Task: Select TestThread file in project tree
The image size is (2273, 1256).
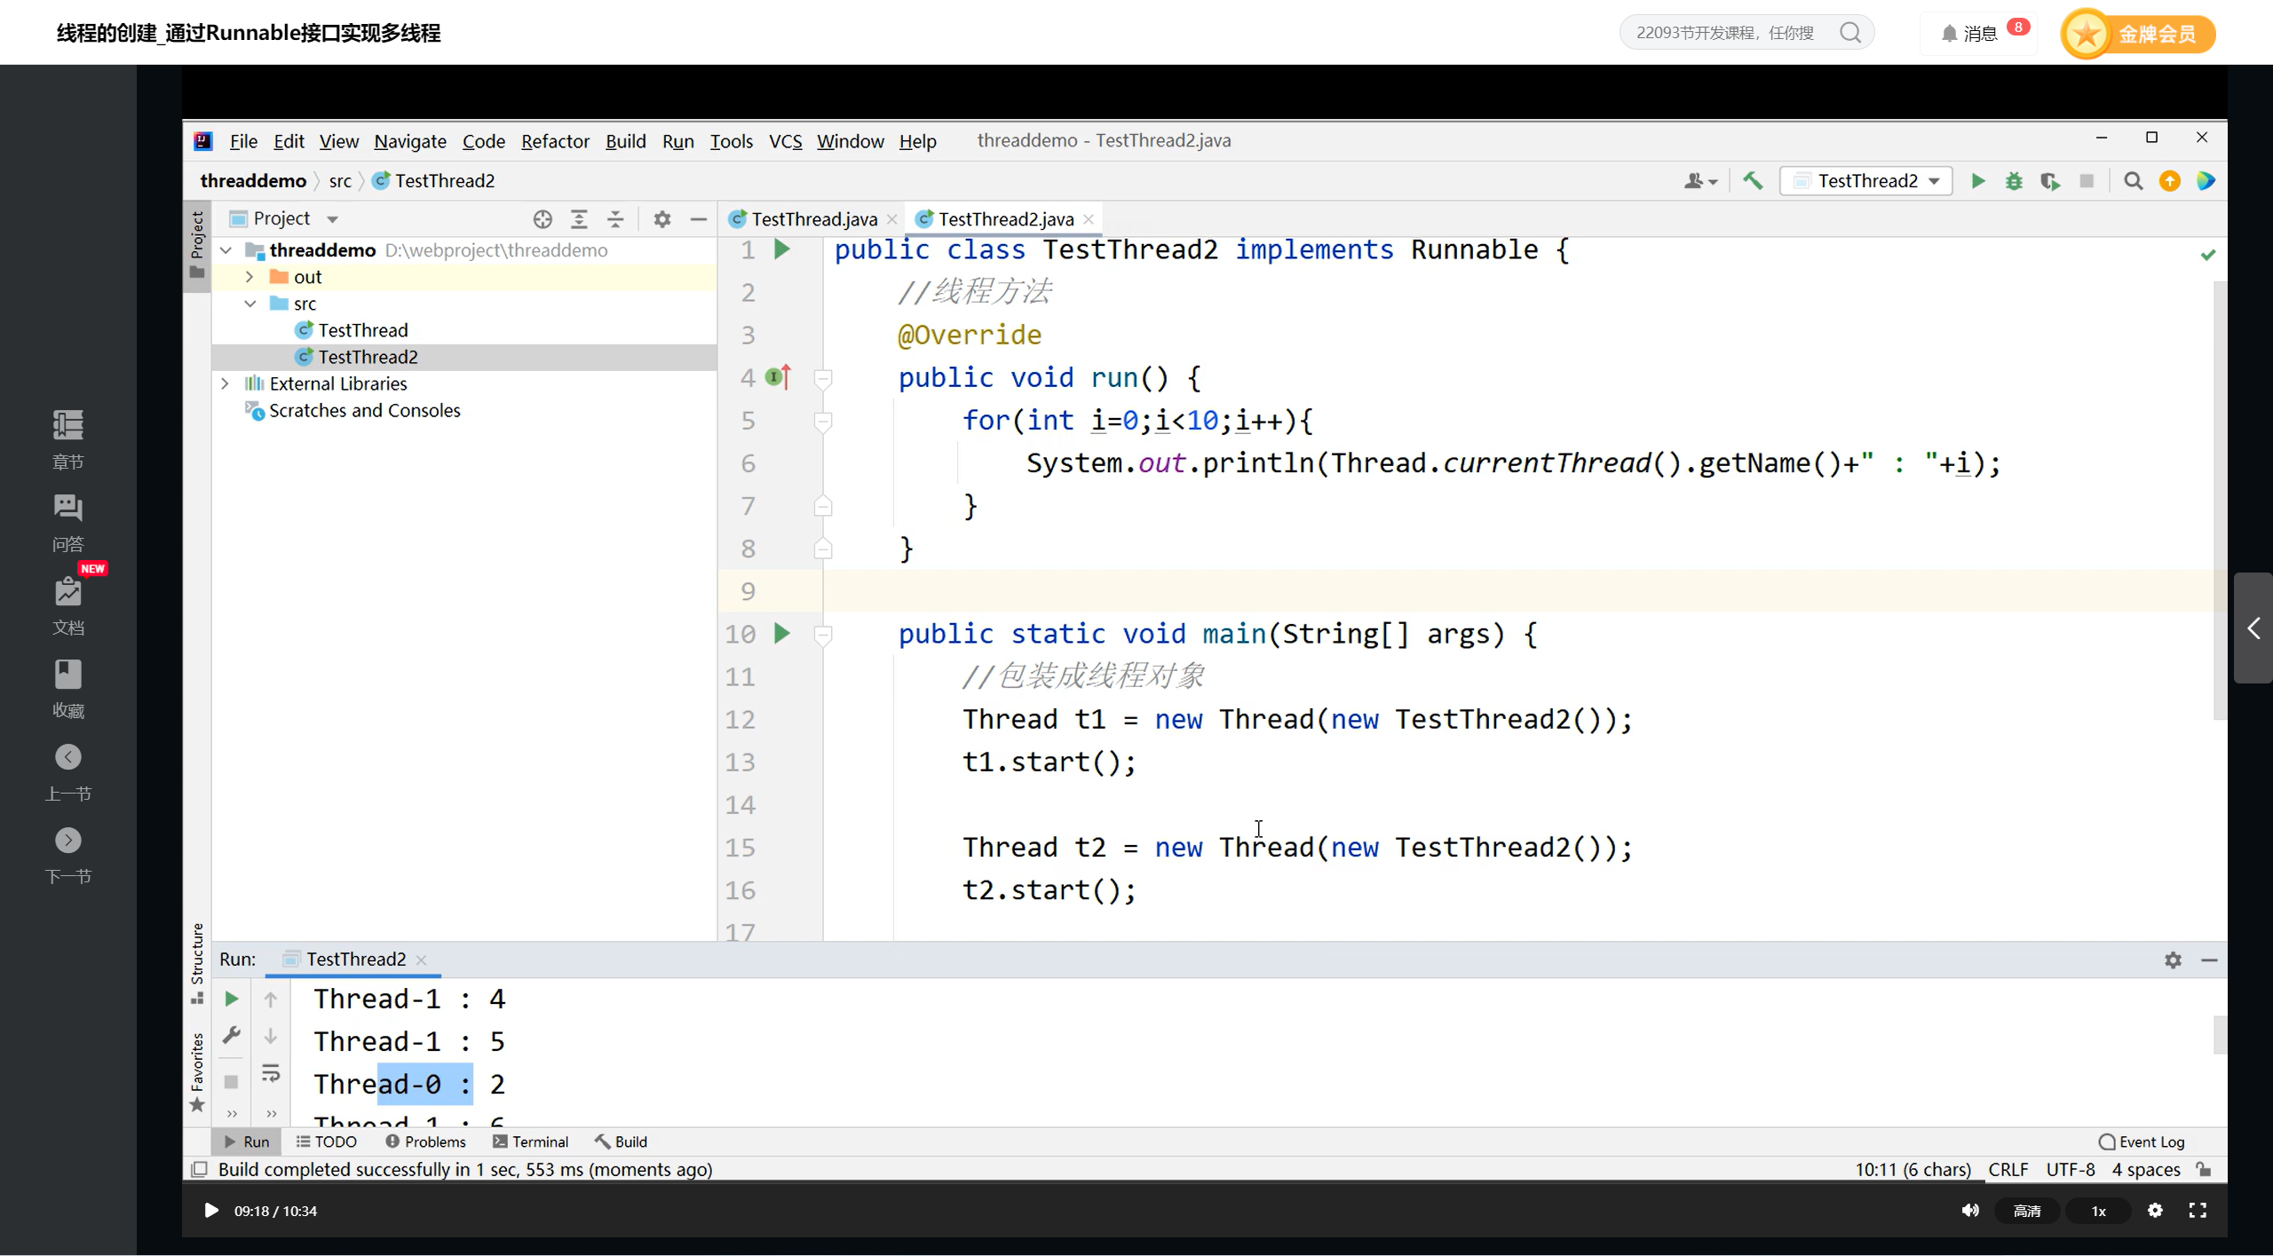Action: click(x=362, y=330)
